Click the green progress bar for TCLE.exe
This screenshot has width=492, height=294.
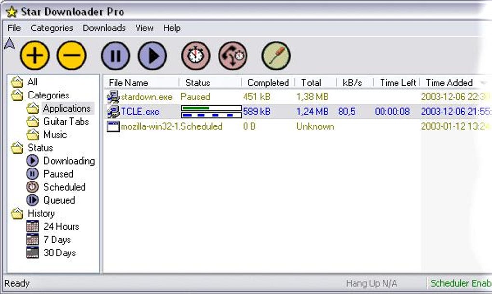coord(211,108)
